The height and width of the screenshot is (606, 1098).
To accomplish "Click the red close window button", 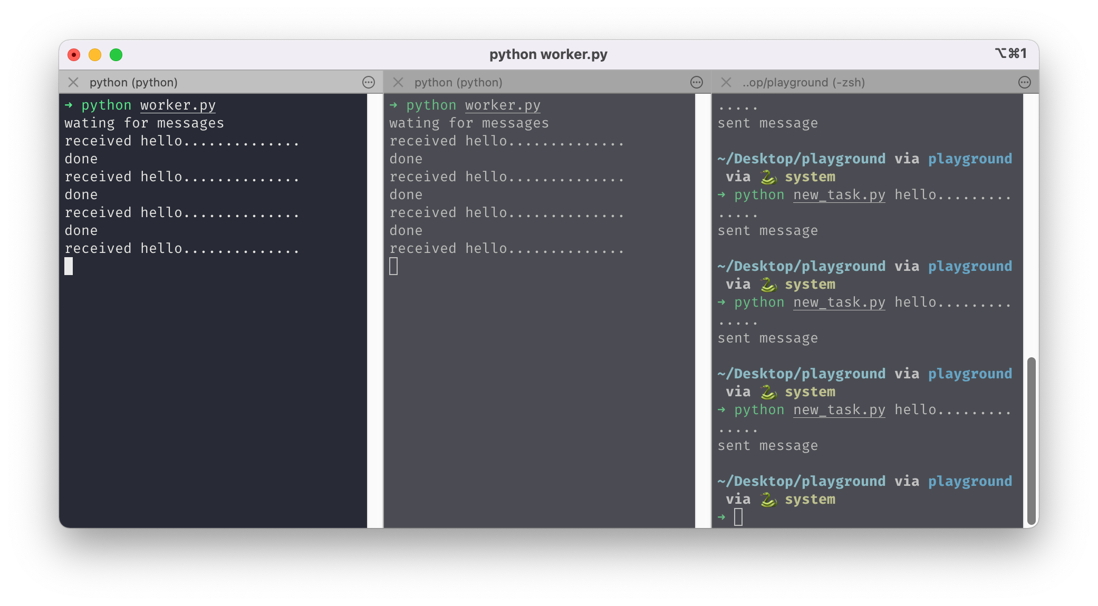I will 74,55.
